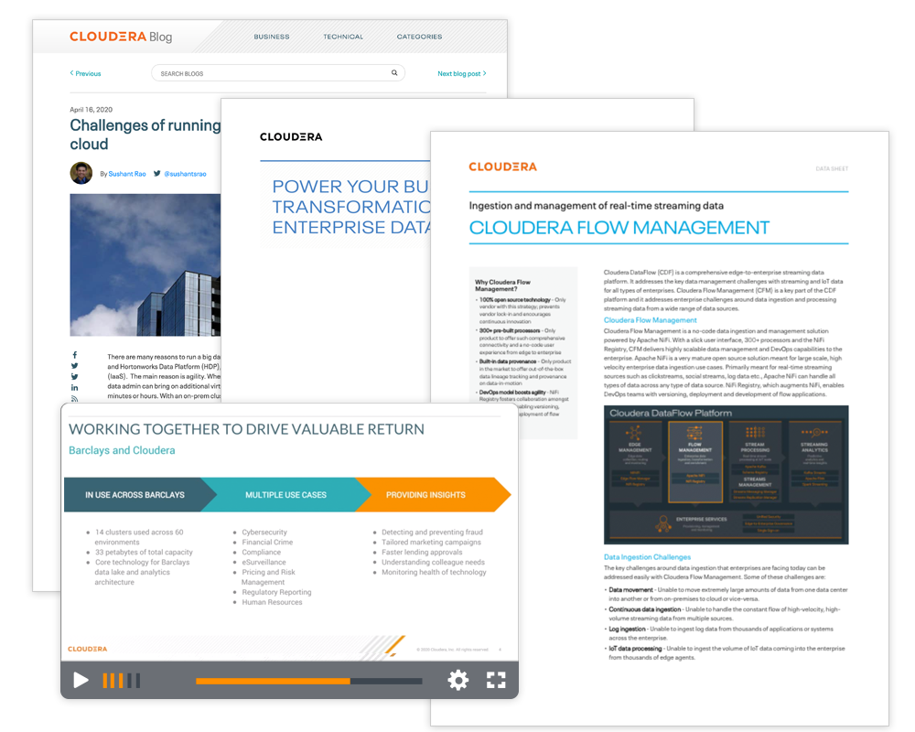Share post via the lower Twitter icon

click(x=75, y=376)
